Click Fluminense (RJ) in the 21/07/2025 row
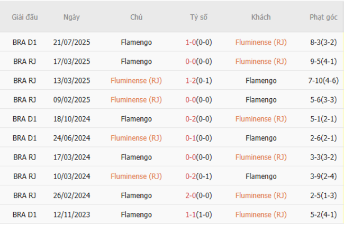This screenshot has height=225, width=344. [x=261, y=42]
